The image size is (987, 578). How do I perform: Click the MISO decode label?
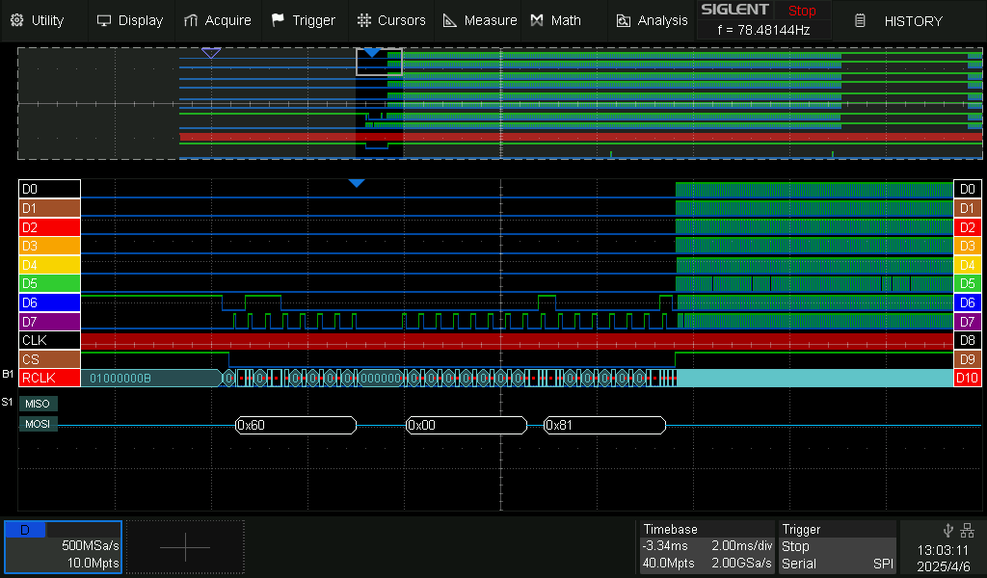point(38,404)
